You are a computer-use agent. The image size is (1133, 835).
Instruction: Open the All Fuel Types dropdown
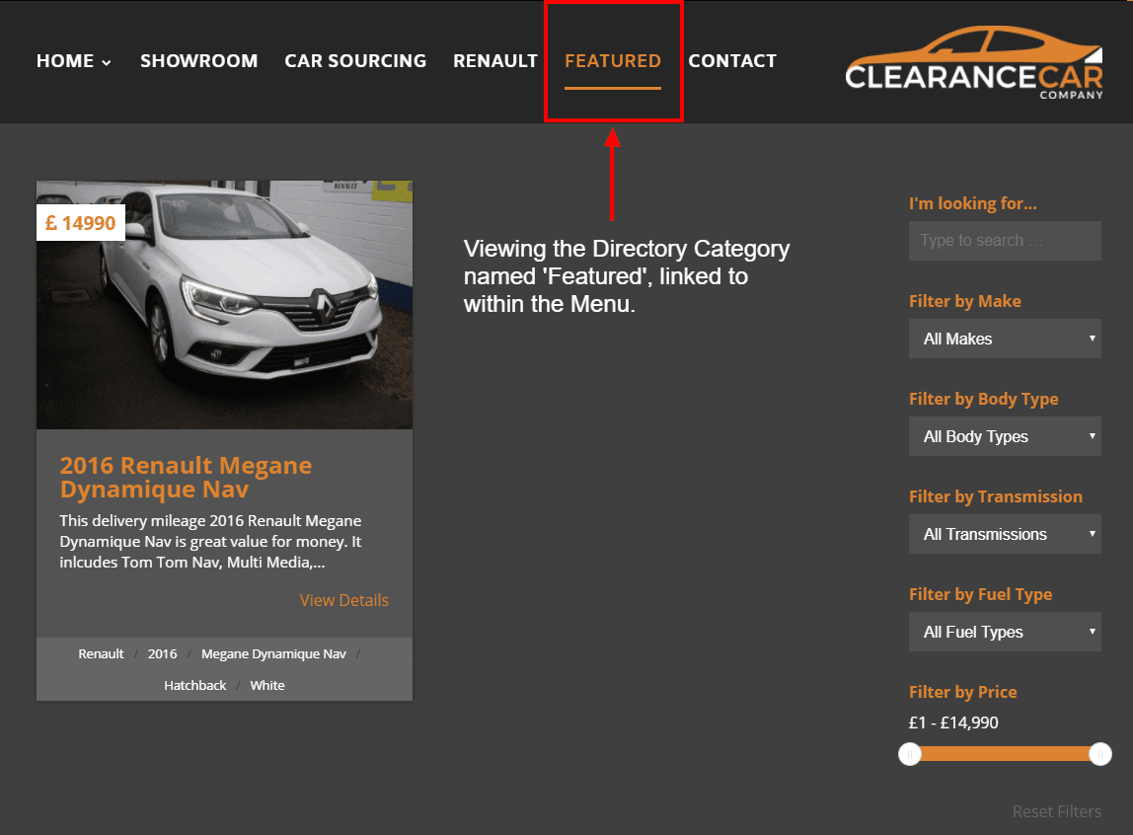(x=1004, y=632)
